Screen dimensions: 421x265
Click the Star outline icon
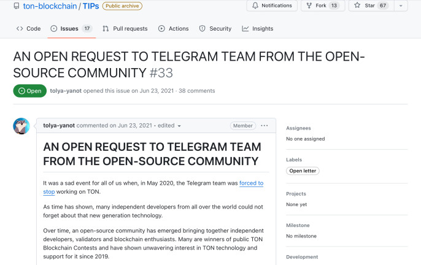tap(357, 5)
